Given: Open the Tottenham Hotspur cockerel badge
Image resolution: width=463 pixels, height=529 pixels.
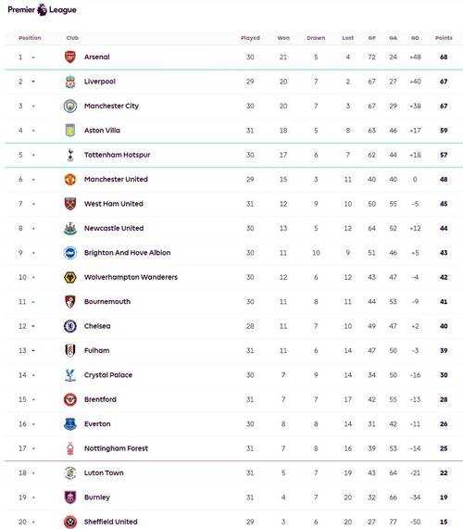Looking at the screenshot, I should (70, 155).
